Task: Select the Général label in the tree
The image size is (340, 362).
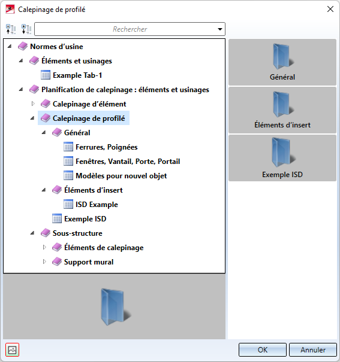Action: pos(77,132)
